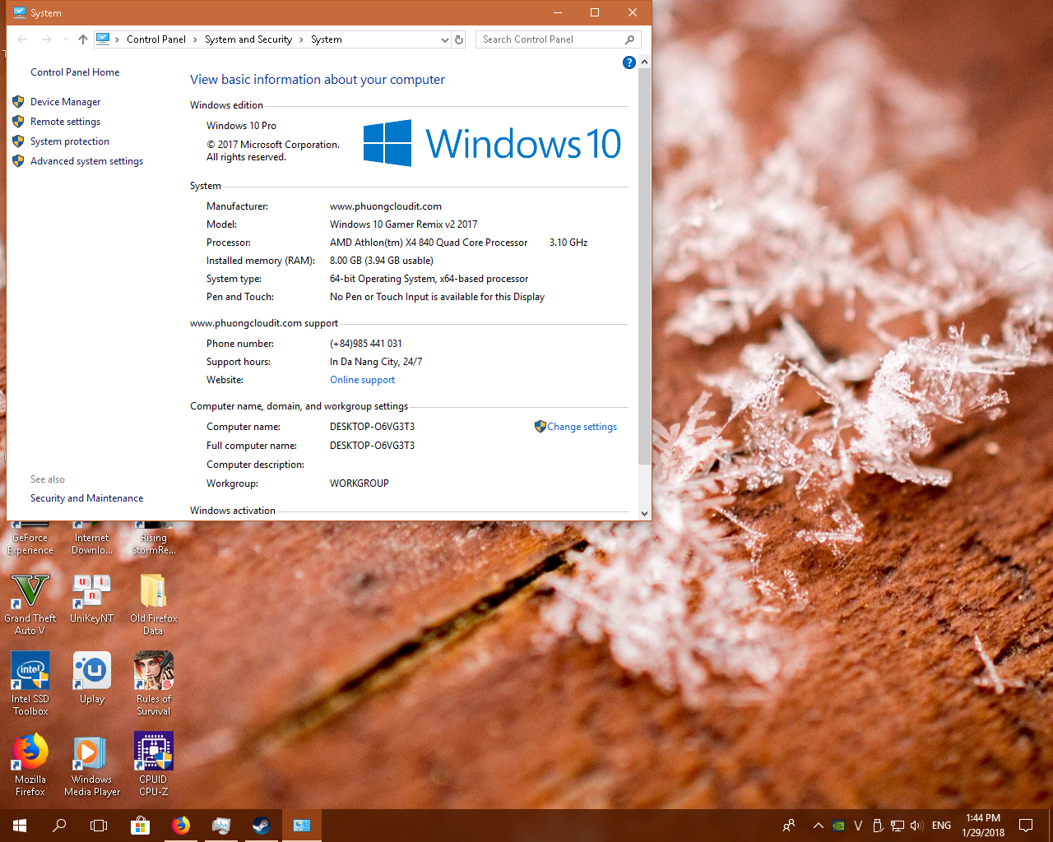Open Remote settings link
The image size is (1053, 842).
pos(66,122)
